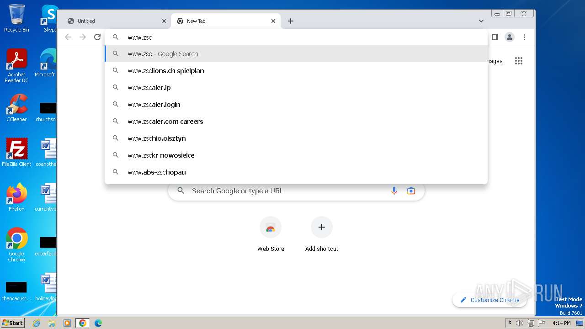
Task: Select suggestion www.zsc - Google Search
Action: (296, 54)
